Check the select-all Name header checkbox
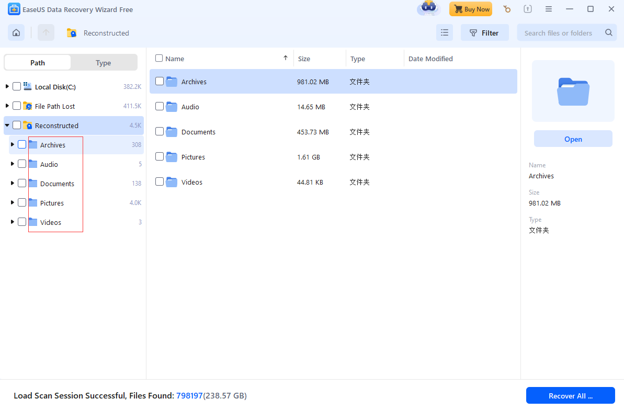Screen dimensions: 624x410 [x=159, y=58]
